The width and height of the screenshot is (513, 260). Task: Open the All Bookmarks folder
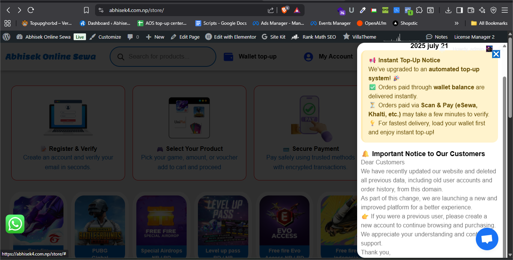489,23
